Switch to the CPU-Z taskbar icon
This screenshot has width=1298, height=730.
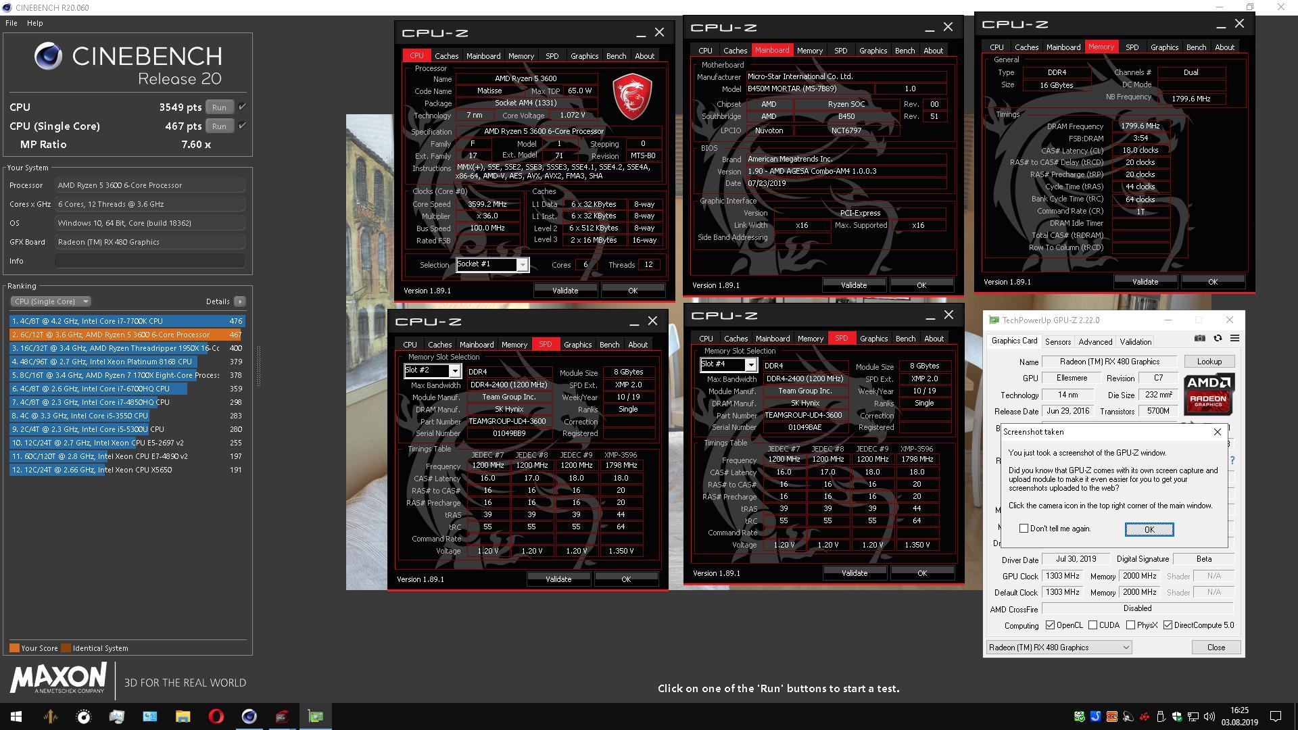282,716
